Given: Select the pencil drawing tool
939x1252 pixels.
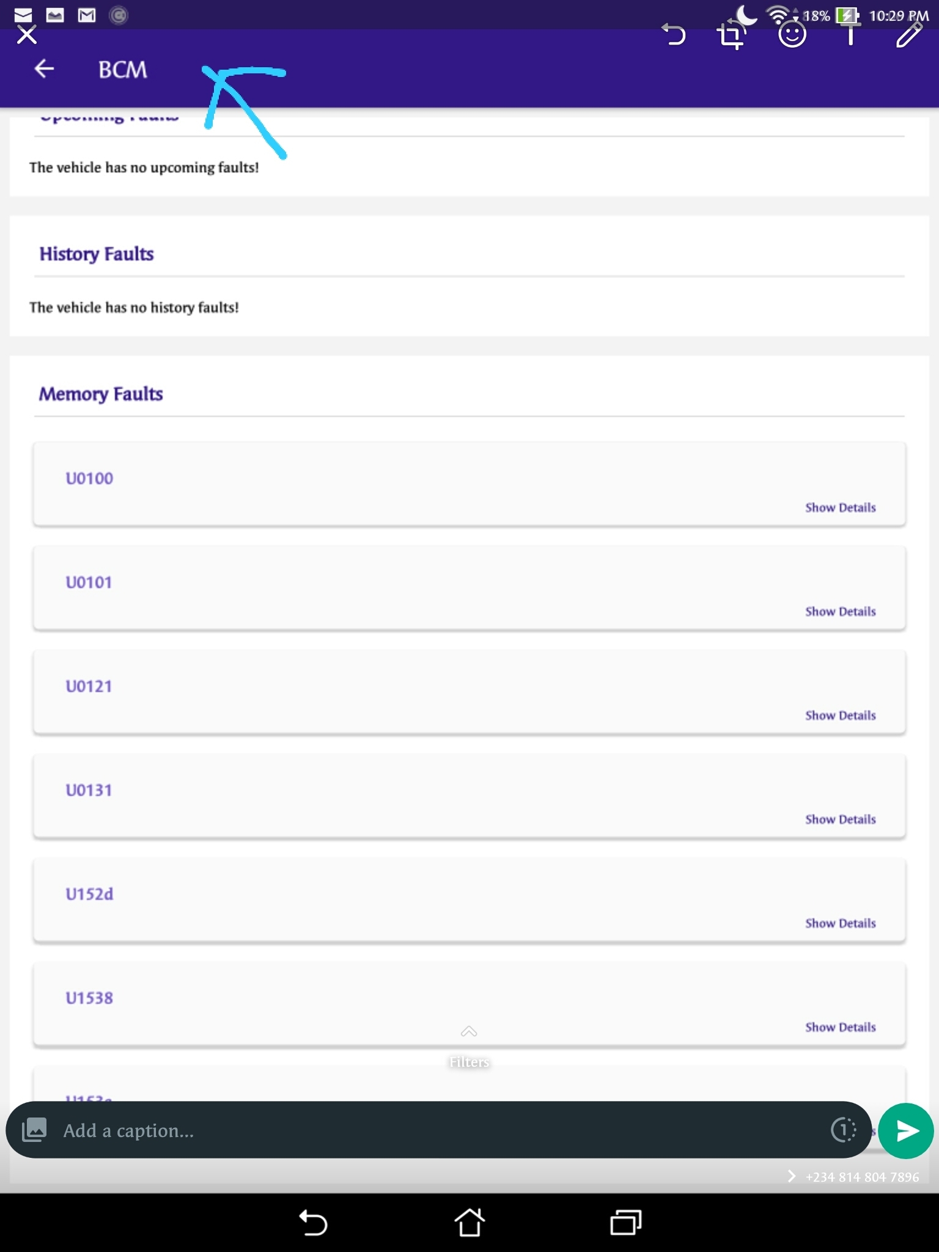Looking at the screenshot, I should pos(909,35).
